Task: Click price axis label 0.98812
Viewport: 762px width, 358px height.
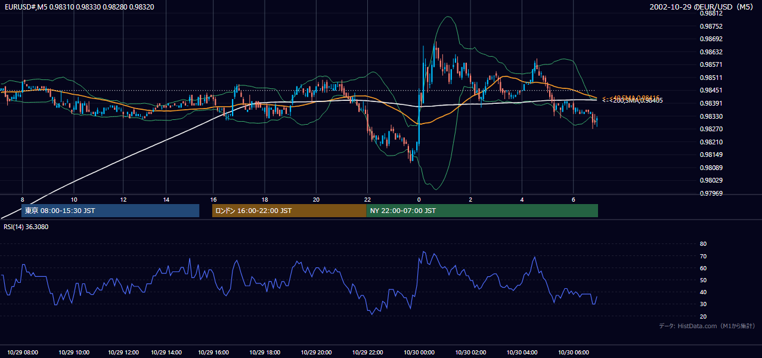Action: [711, 13]
